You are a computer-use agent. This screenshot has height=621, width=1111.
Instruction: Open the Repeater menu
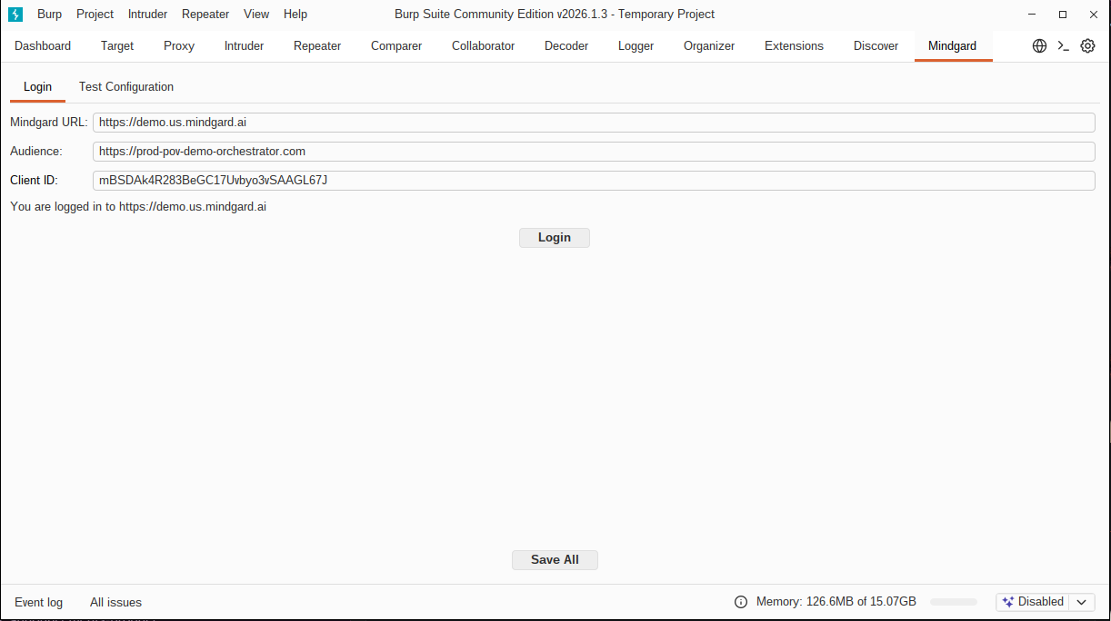coord(205,14)
